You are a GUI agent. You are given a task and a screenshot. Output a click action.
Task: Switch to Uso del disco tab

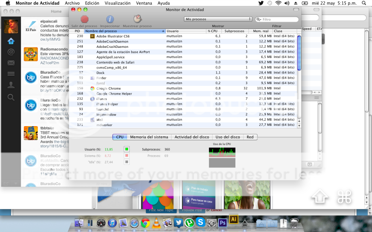(228, 137)
